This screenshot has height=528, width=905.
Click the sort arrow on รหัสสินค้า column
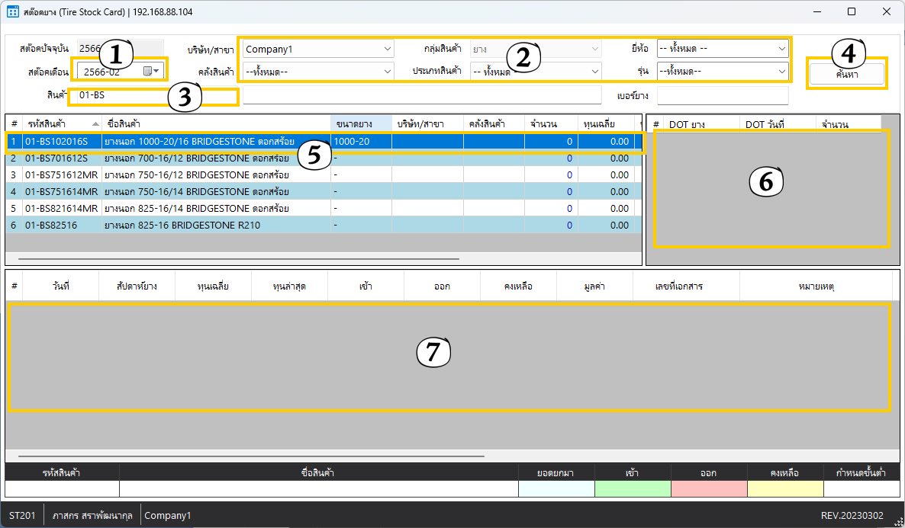[x=95, y=123]
